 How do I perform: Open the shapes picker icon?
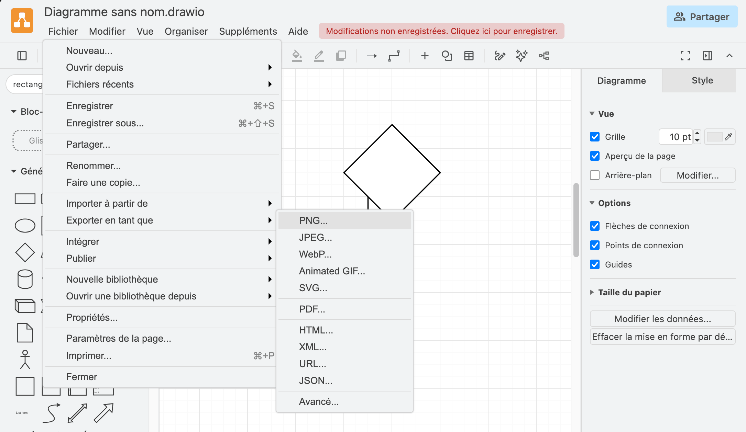447,56
